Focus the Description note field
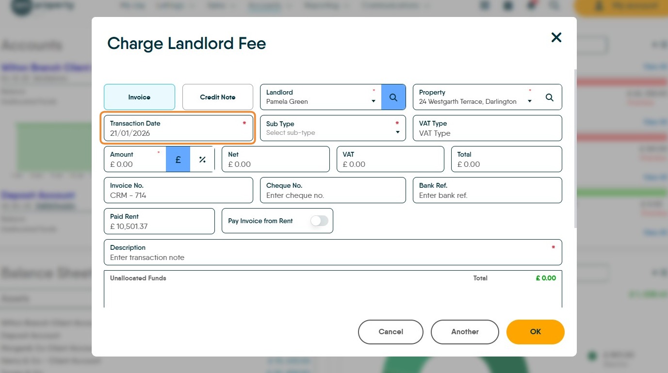Screen dimensions: 668x373 pos(333,252)
